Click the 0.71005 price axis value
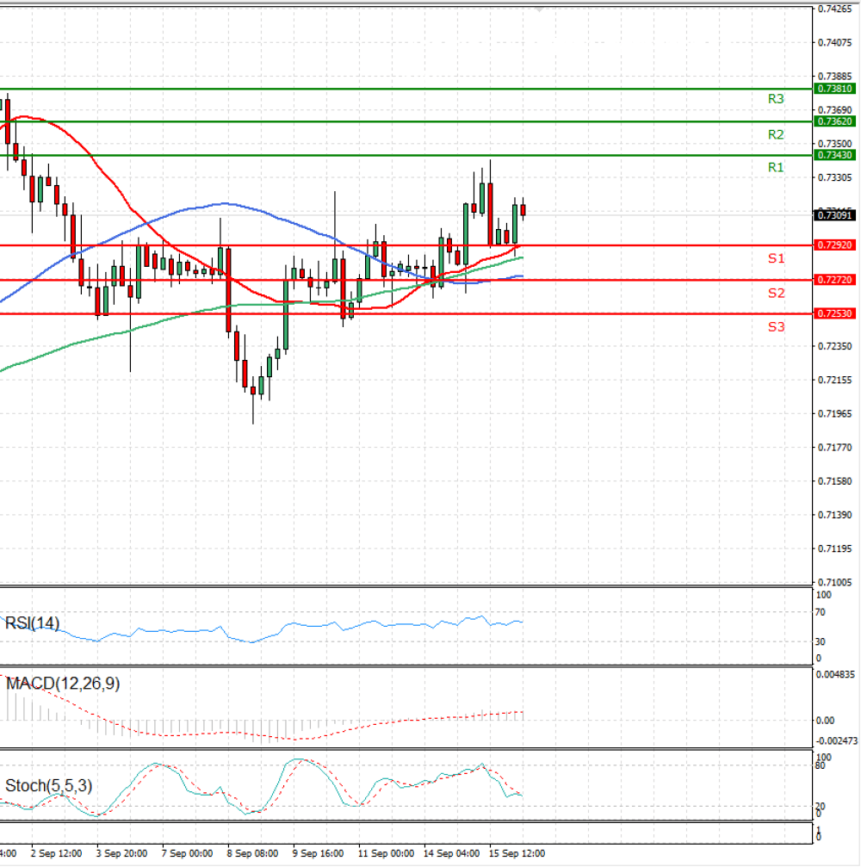Screen dimensions: 861x867 (x=834, y=582)
